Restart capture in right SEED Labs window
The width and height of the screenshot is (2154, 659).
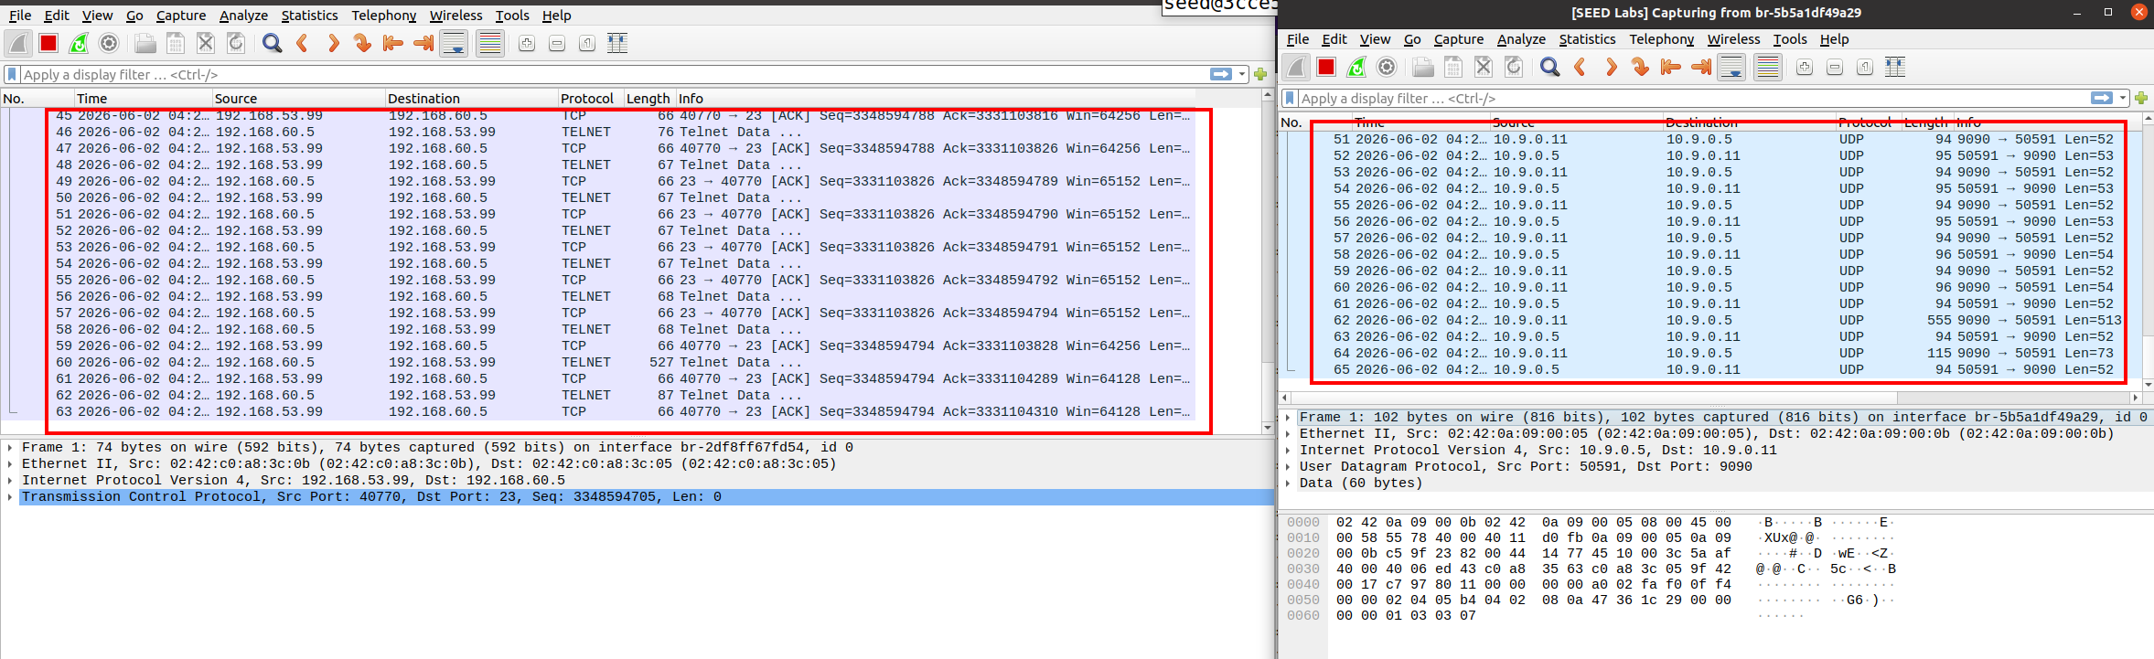[x=1356, y=67]
